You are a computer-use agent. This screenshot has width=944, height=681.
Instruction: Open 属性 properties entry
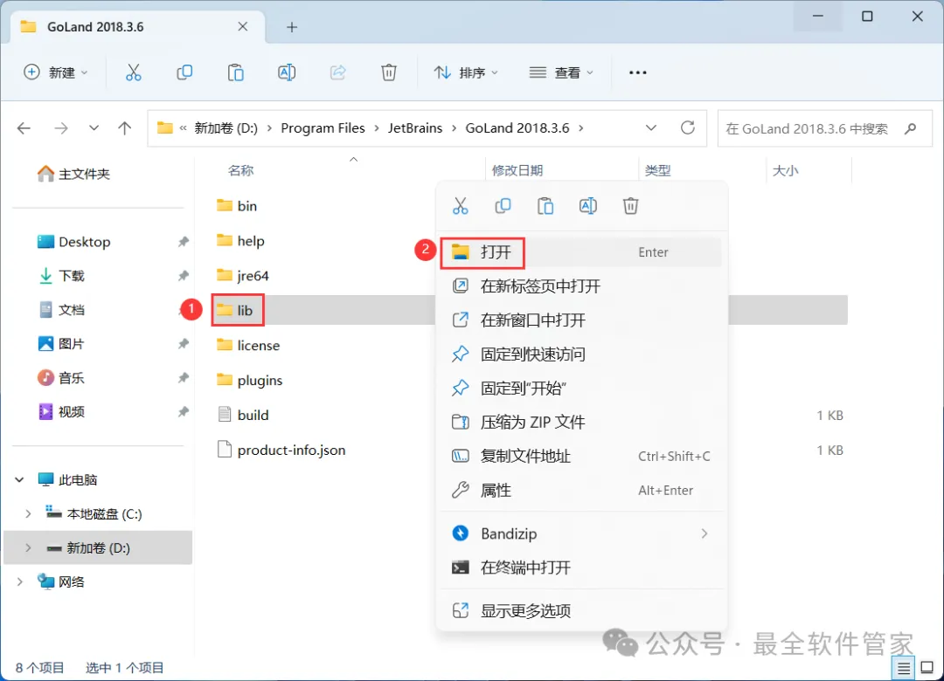click(581, 491)
